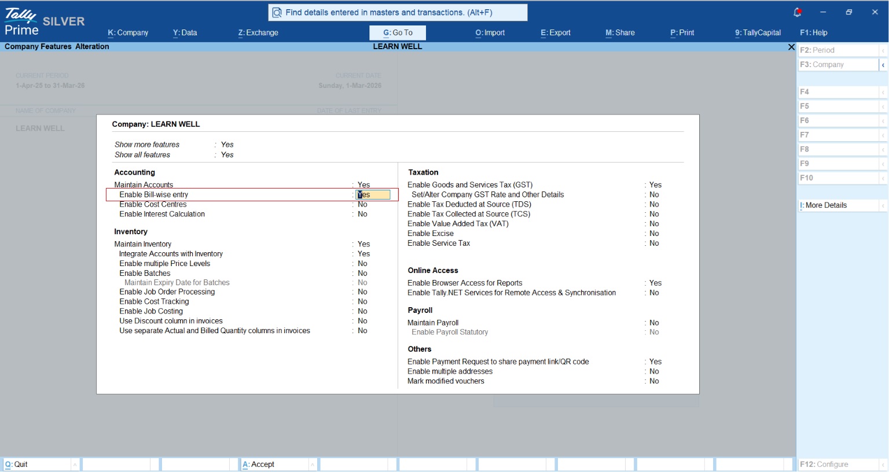The image size is (889, 472).
Task: Toggle the Enable Interest Calculation value
Action: point(362,215)
